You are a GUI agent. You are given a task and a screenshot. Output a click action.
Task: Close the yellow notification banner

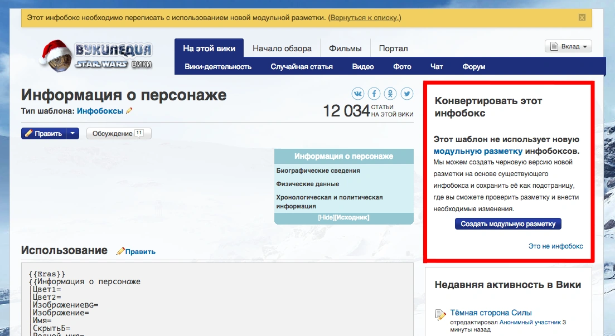[x=582, y=18]
